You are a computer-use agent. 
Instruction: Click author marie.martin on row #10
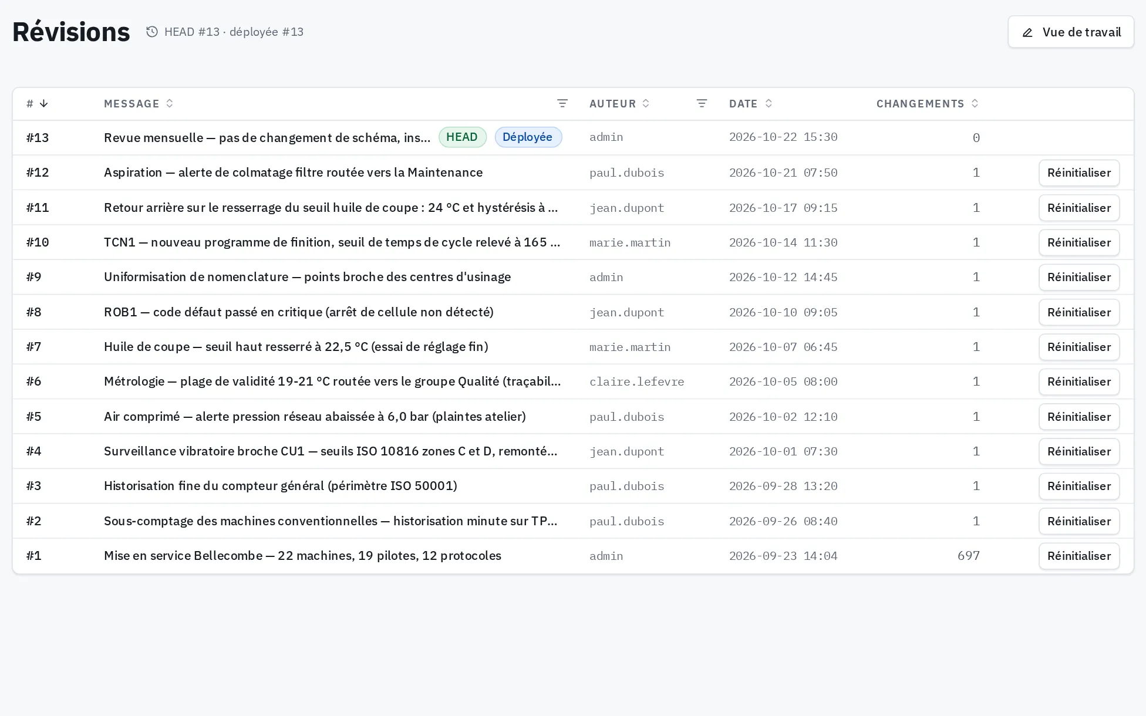[630, 242]
